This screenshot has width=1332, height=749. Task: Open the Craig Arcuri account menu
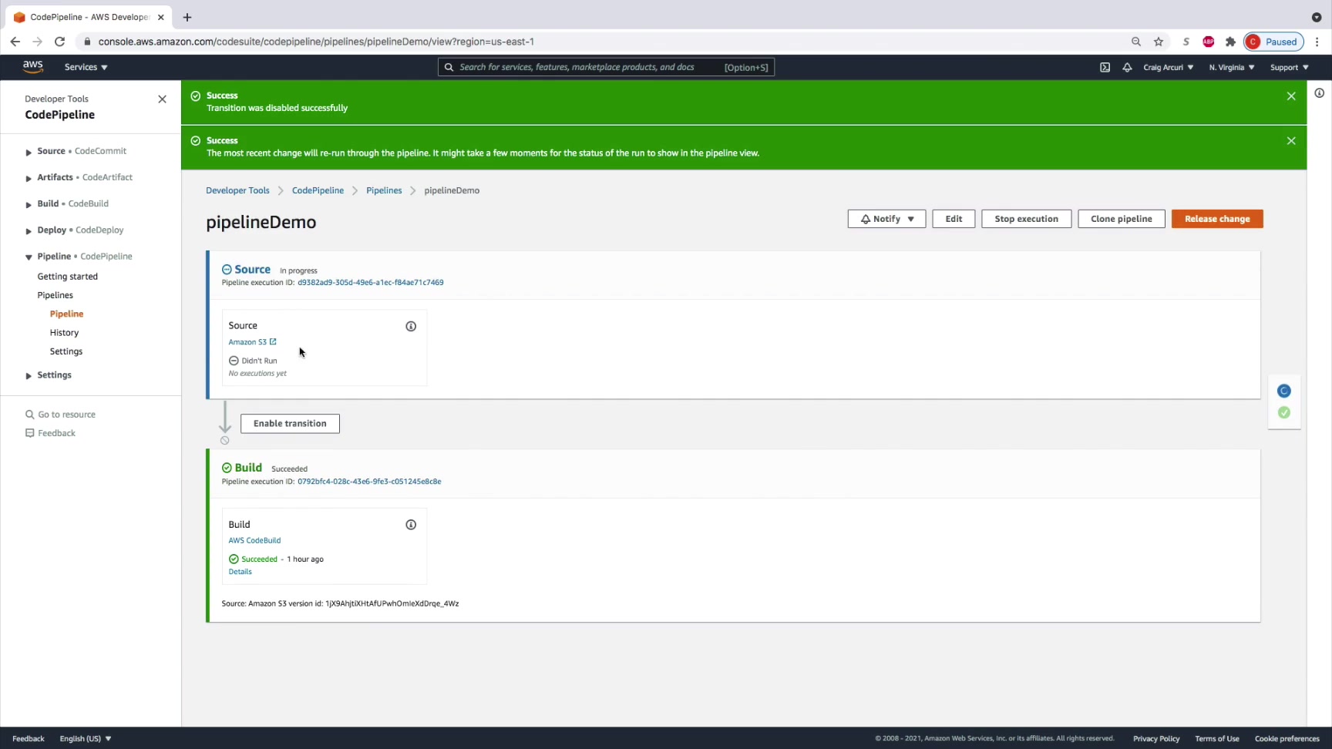[x=1168, y=67]
